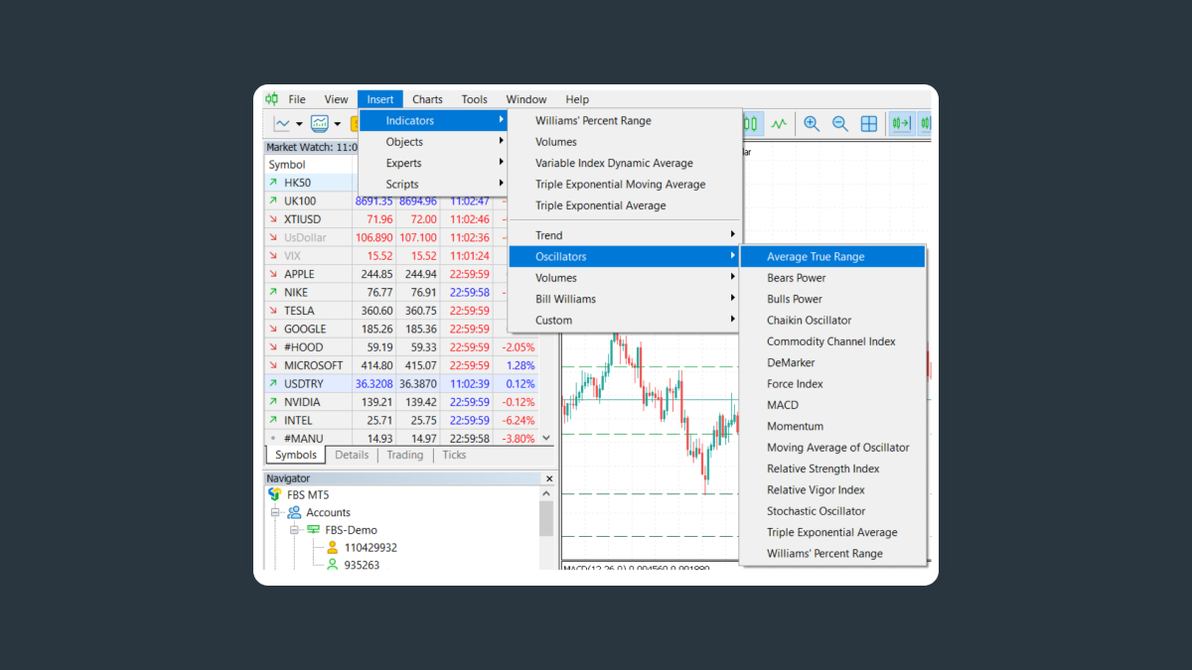Collapse the FBS-Demo tree node

tap(295, 531)
